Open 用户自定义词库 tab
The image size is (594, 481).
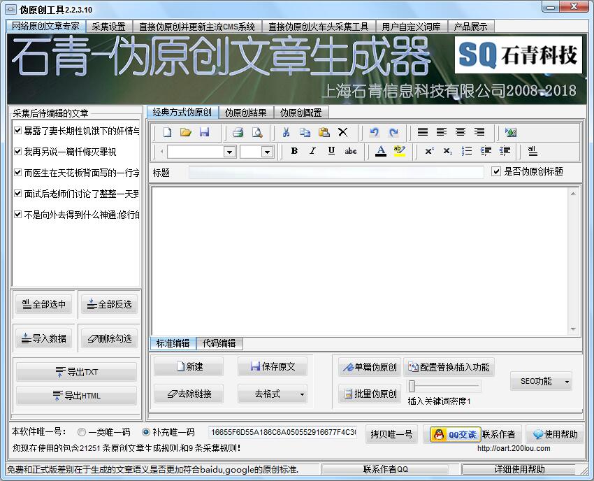click(412, 27)
